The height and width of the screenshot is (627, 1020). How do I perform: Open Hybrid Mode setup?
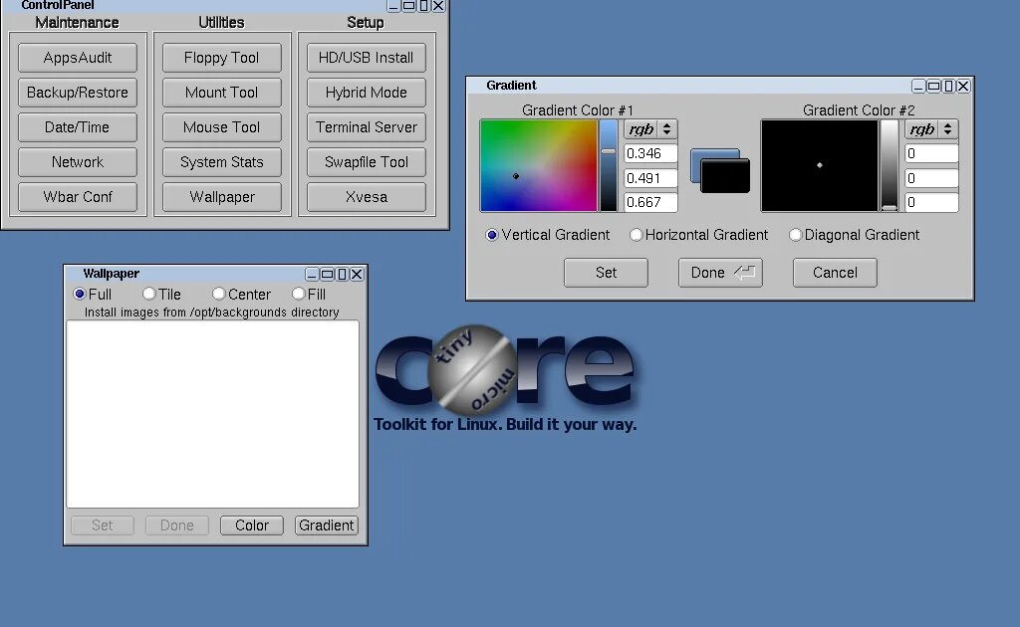tap(367, 93)
